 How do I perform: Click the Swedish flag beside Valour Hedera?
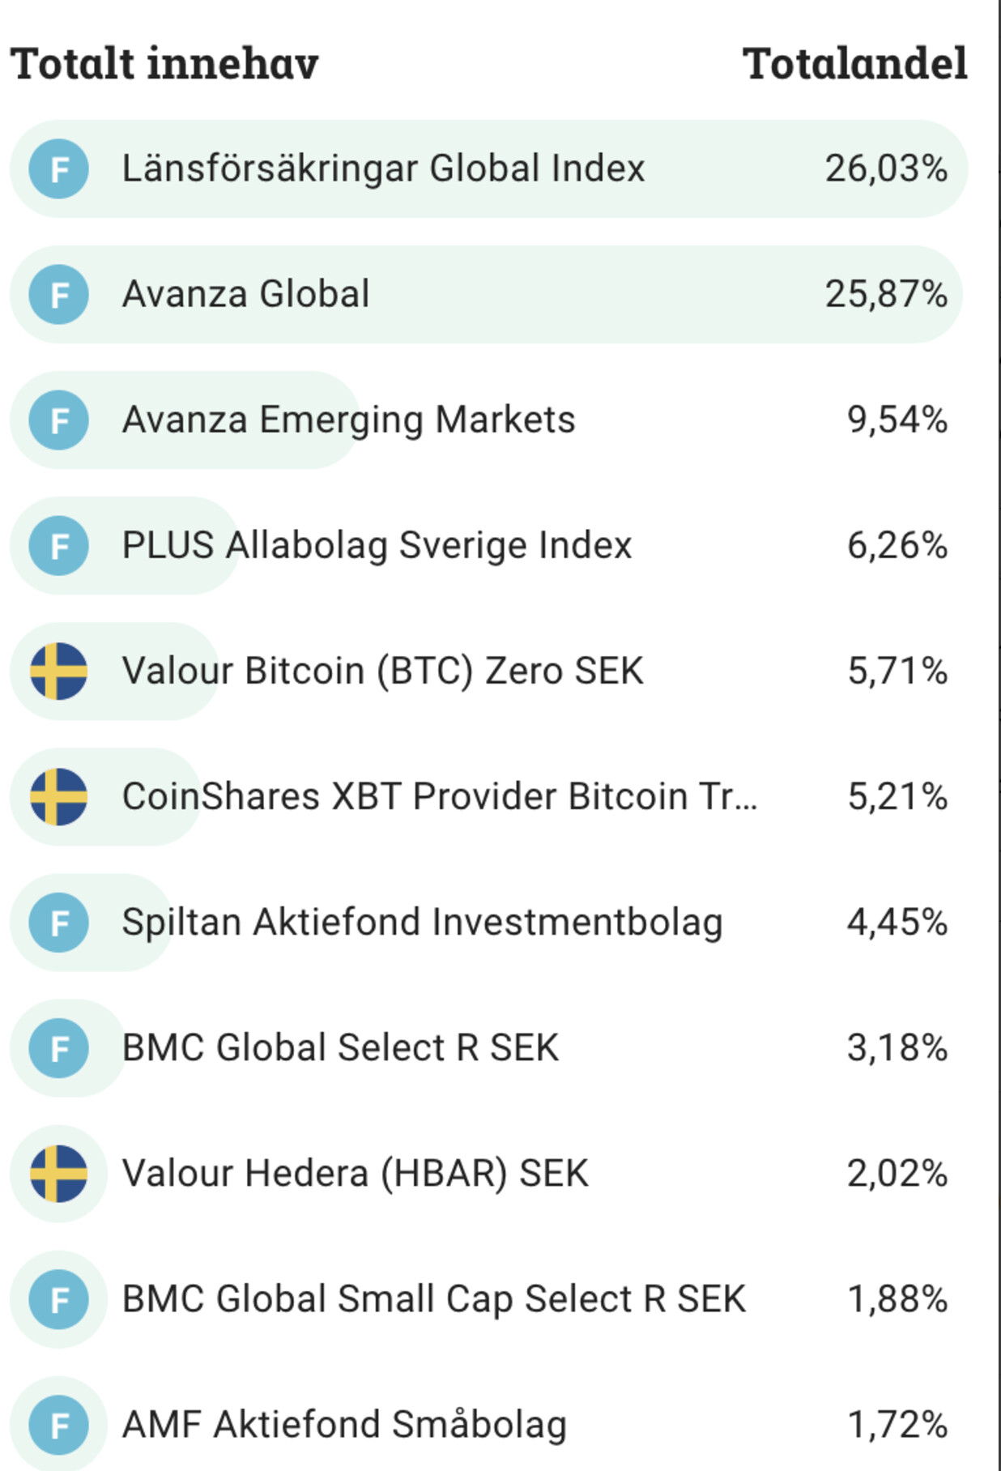click(58, 1174)
